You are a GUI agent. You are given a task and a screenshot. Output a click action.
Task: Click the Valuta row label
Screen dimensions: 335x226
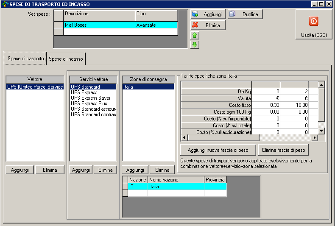[x=216, y=98]
